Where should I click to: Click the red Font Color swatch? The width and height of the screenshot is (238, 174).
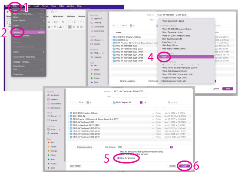tap(60, 27)
